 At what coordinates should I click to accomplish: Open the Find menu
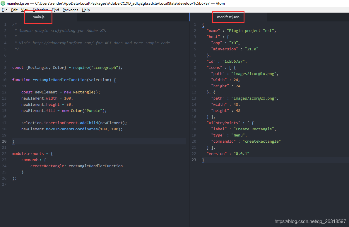55,10
